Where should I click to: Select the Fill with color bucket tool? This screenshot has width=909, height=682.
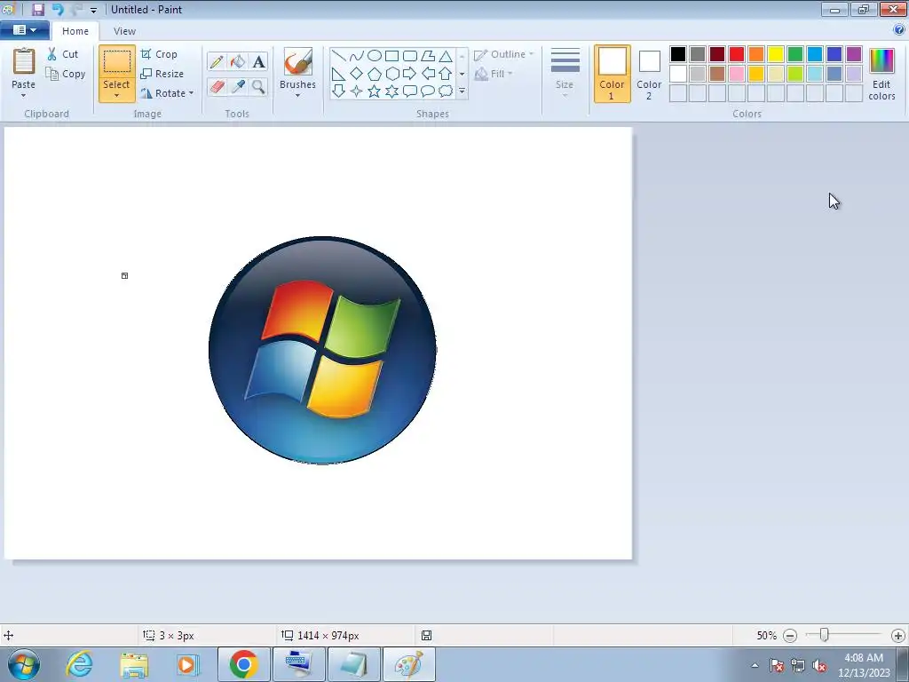(x=238, y=61)
